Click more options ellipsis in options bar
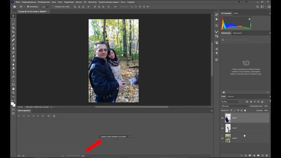This screenshot has height=158, width=281. point(115,7)
